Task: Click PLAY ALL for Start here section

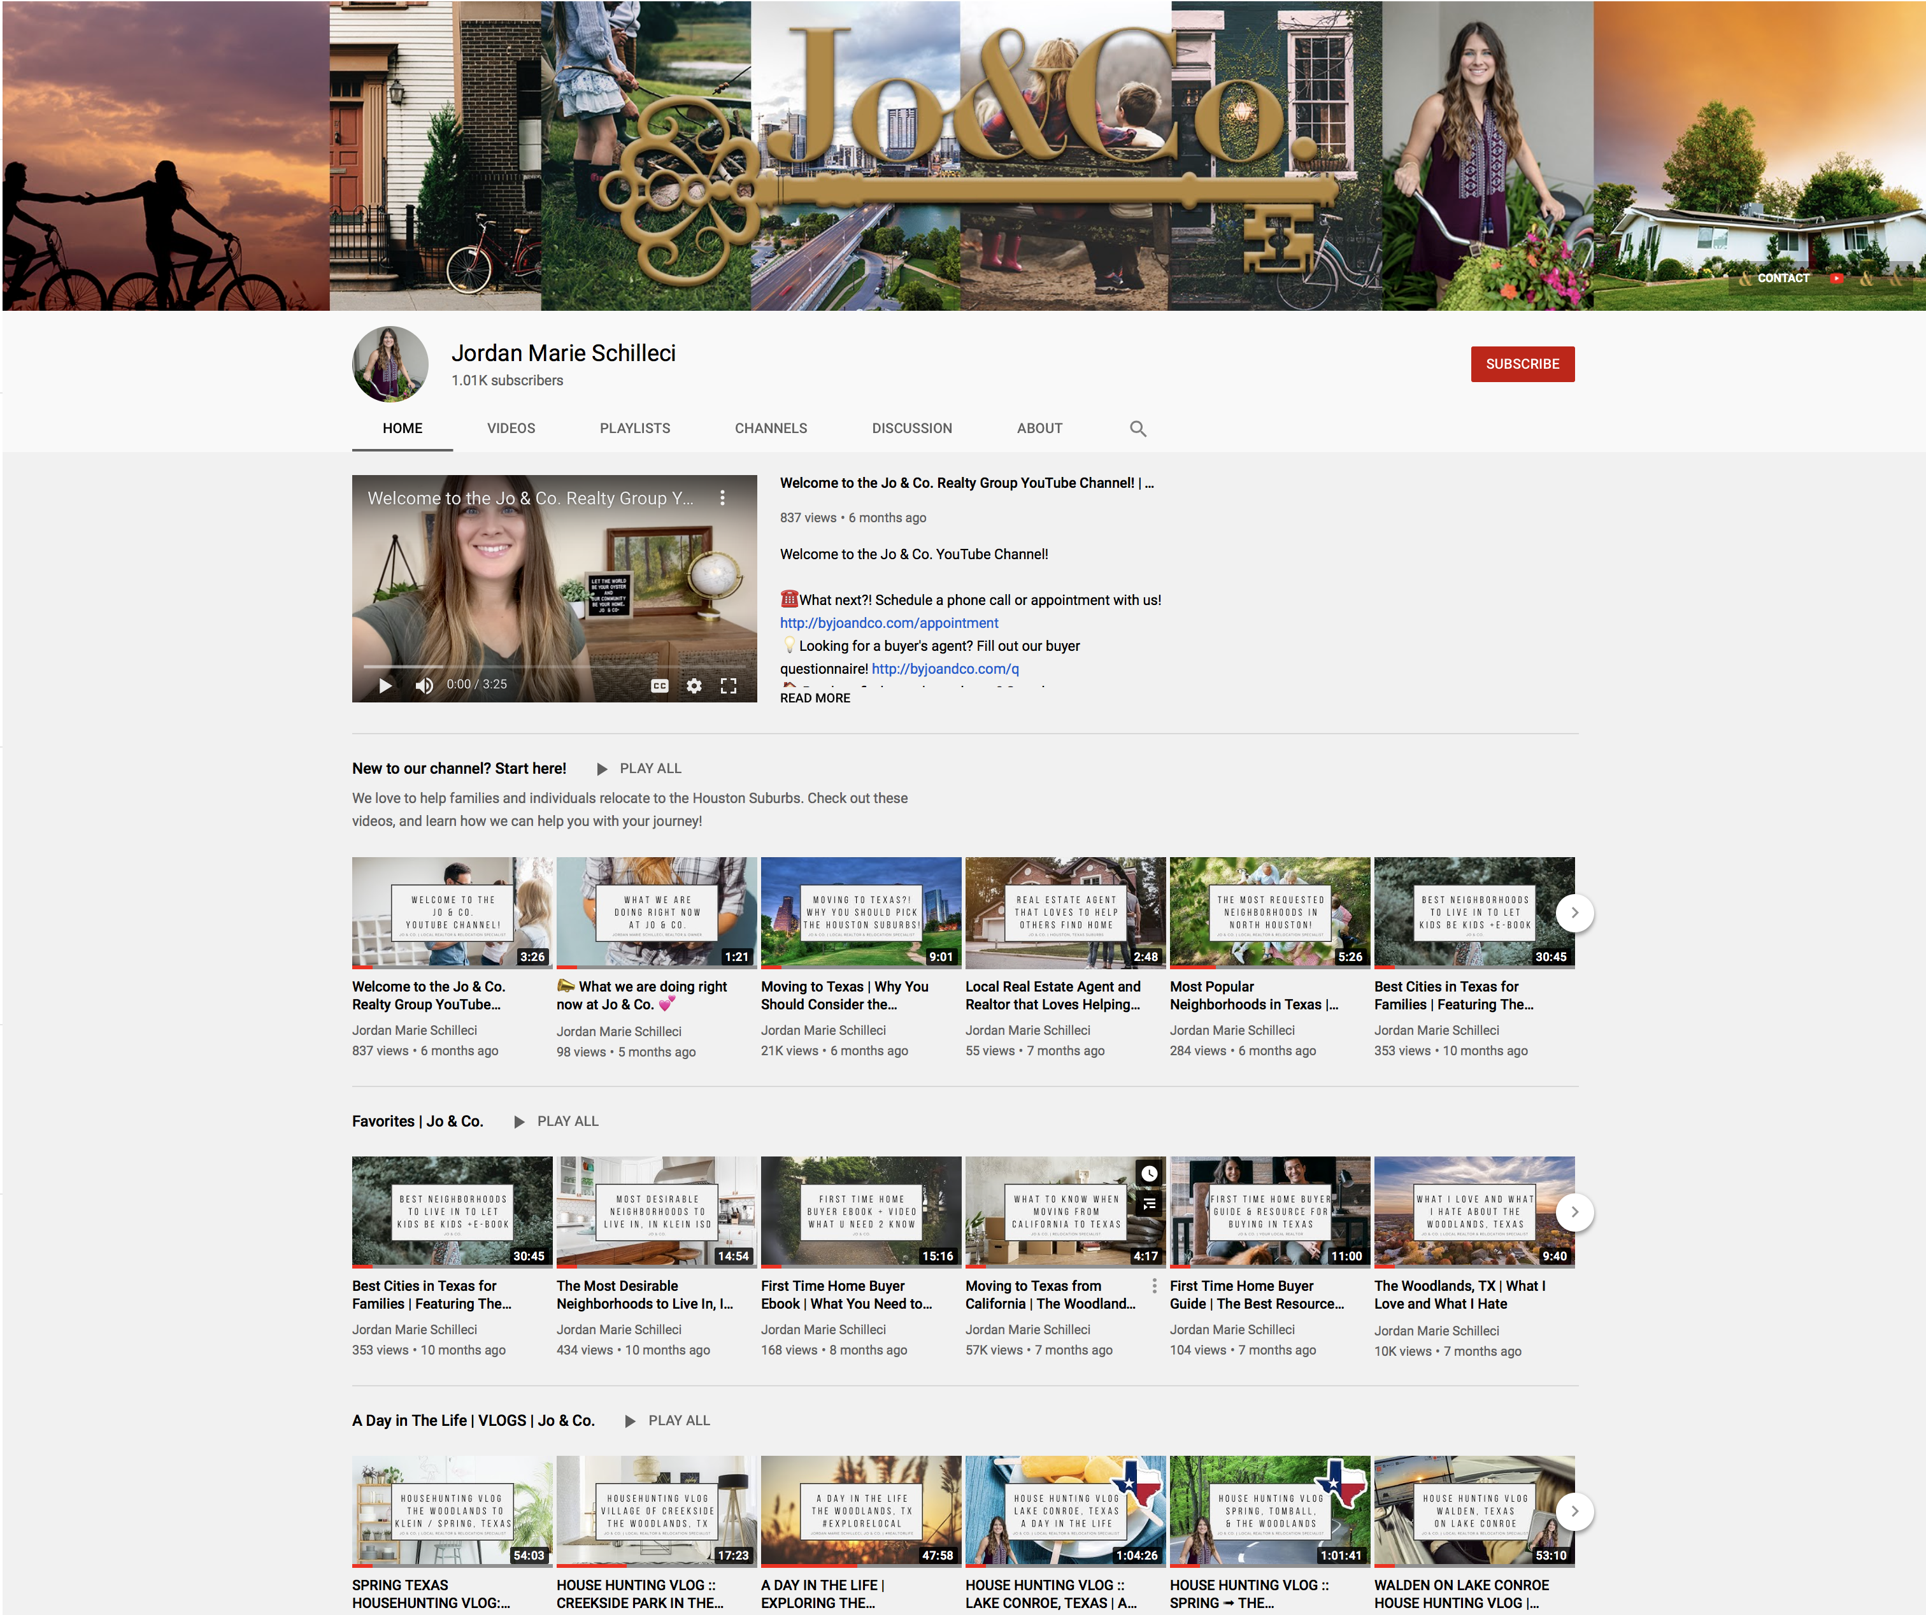Action: [650, 769]
